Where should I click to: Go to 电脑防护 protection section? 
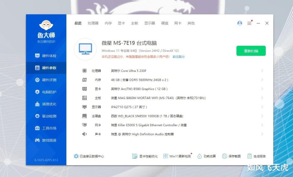[46, 92]
